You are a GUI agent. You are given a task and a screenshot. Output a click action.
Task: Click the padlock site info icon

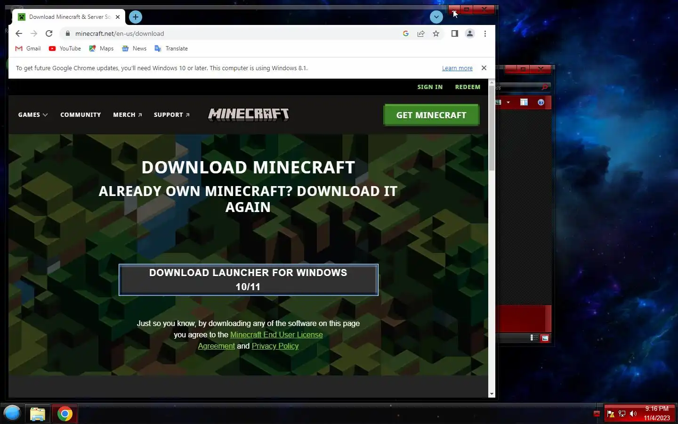[67, 33]
